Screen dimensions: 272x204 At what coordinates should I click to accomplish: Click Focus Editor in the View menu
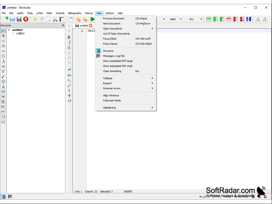point(126,38)
